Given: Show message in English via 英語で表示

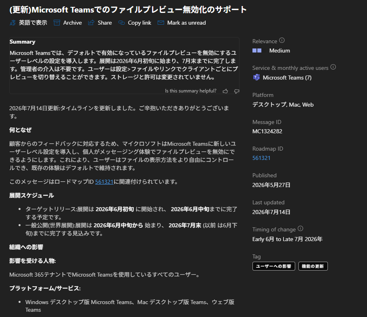Looking at the screenshot, I should [x=33, y=23].
